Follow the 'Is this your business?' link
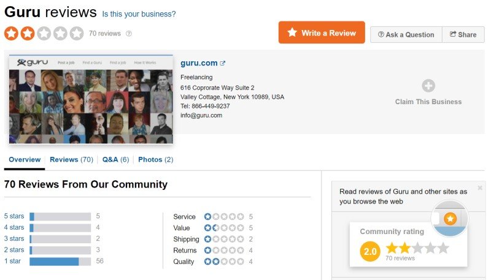The height and width of the screenshot is (280, 491). (x=139, y=14)
